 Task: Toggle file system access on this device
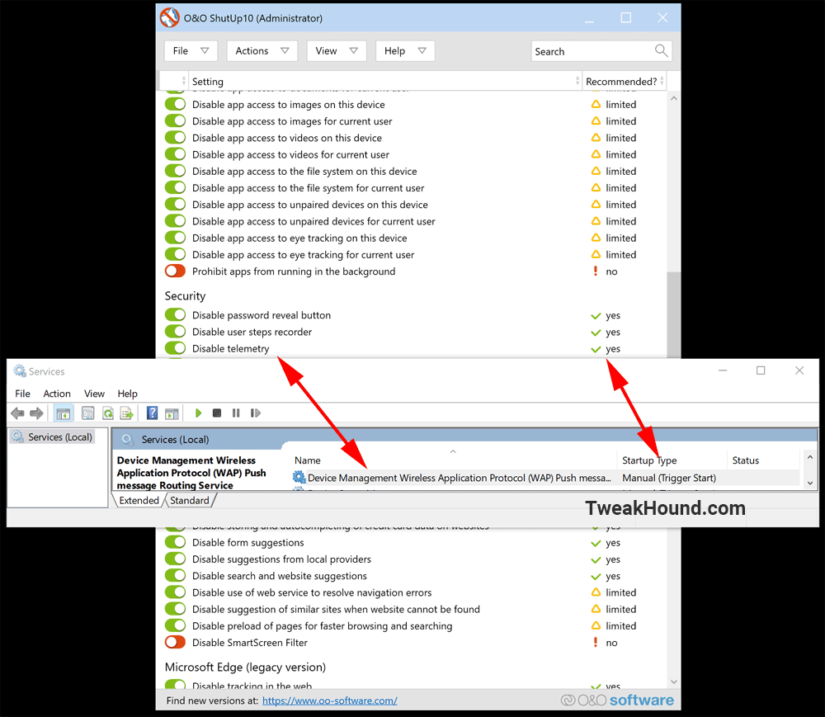click(x=175, y=171)
